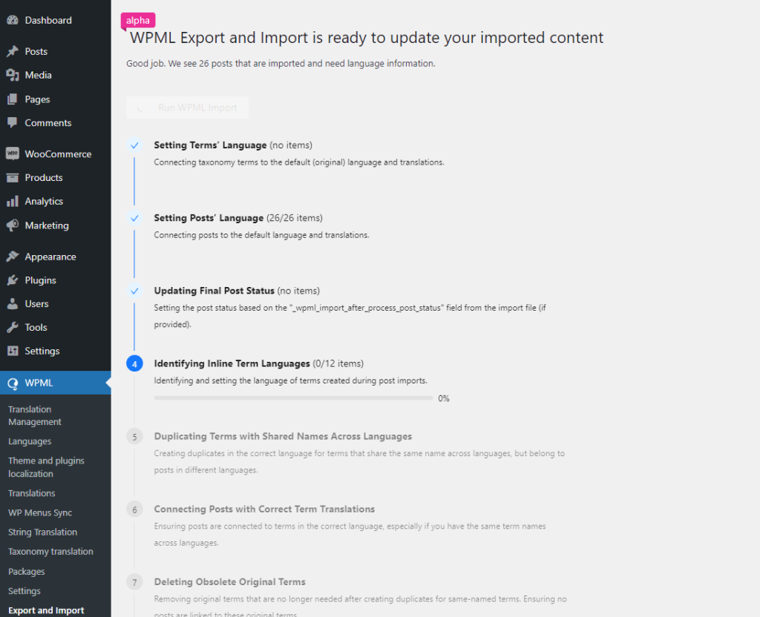Click the WPML logo icon
The width and height of the screenshot is (760, 617).
pos(13,383)
